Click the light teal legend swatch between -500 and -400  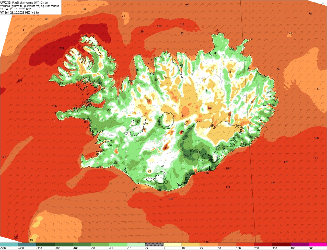9,244
